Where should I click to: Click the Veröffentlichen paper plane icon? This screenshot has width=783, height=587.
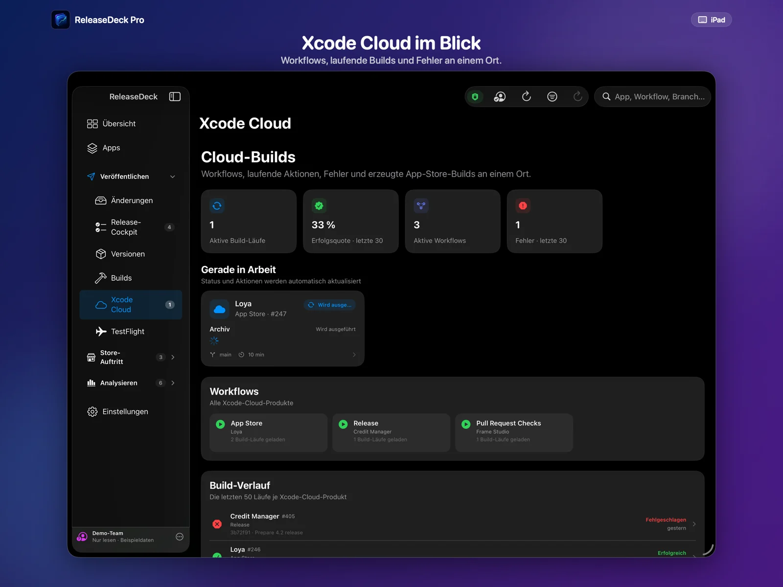pyautogui.click(x=91, y=177)
